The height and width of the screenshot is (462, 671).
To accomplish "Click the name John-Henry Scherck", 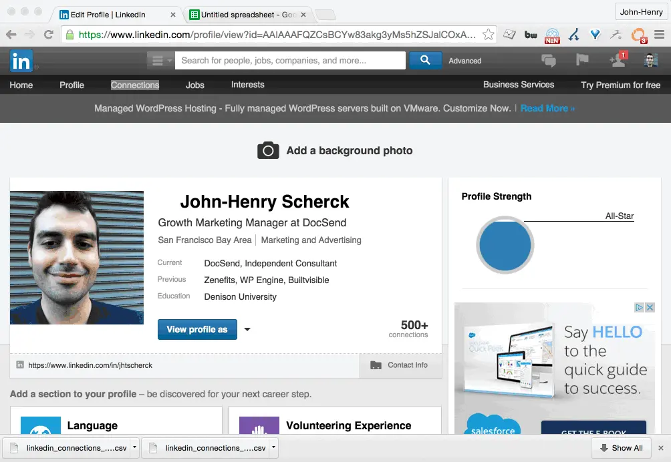I will pos(265,202).
